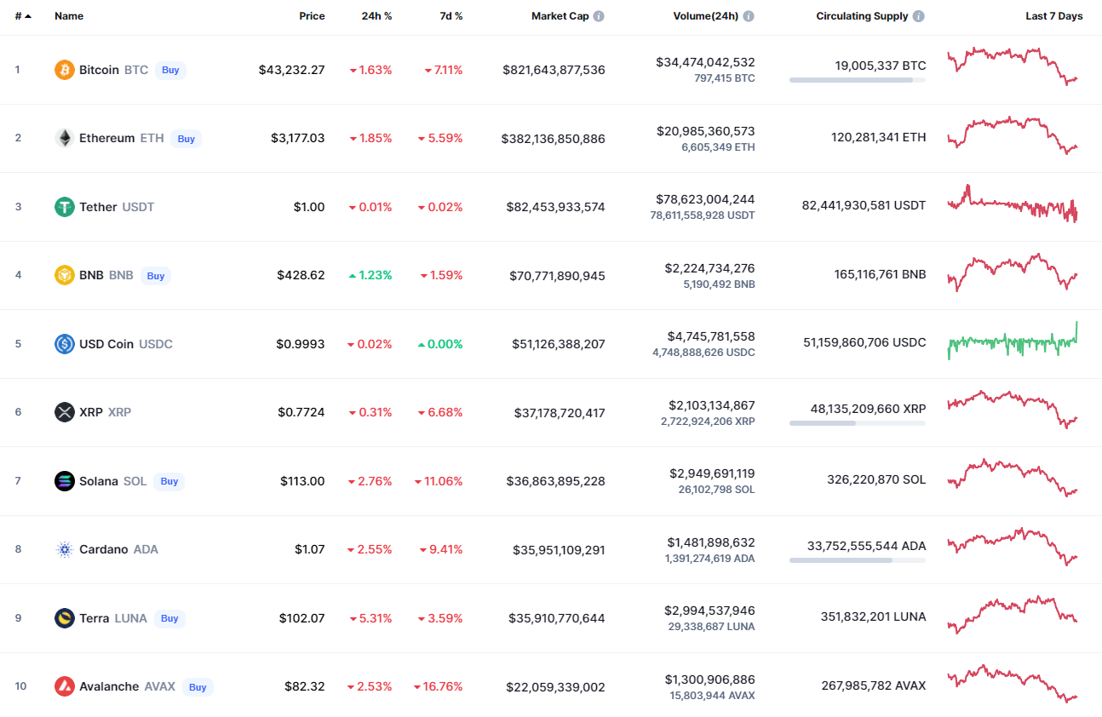Click the Tether logo icon

tap(65, 207)
